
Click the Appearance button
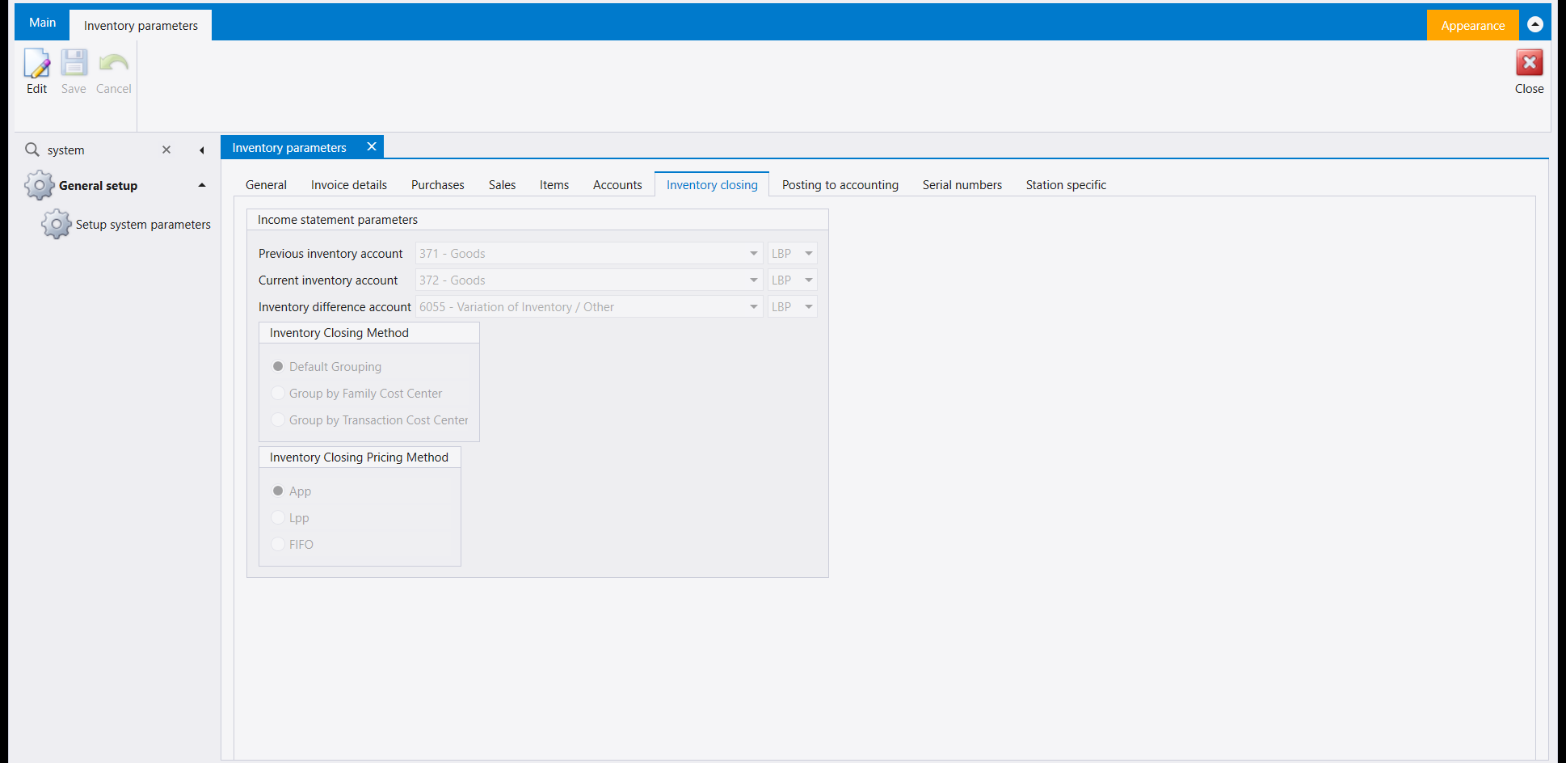click(x=1472, y=25)
